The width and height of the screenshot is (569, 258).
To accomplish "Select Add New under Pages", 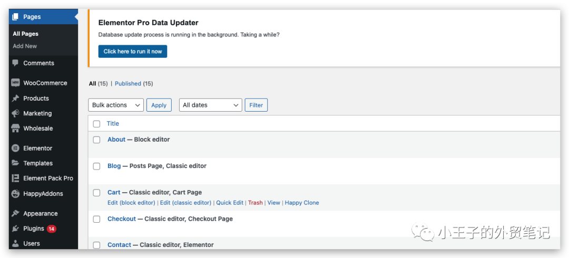I will click(x=25, y=46).
